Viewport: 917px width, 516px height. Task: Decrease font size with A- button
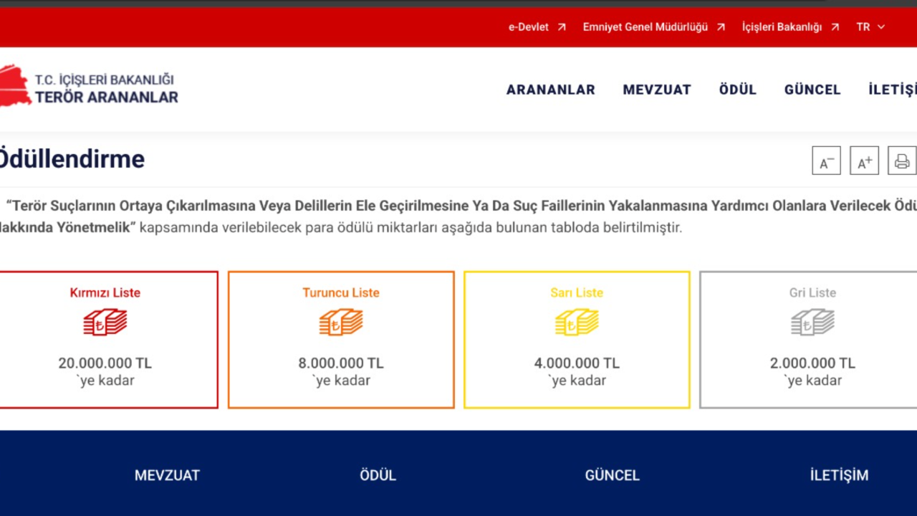pos(826,161)
